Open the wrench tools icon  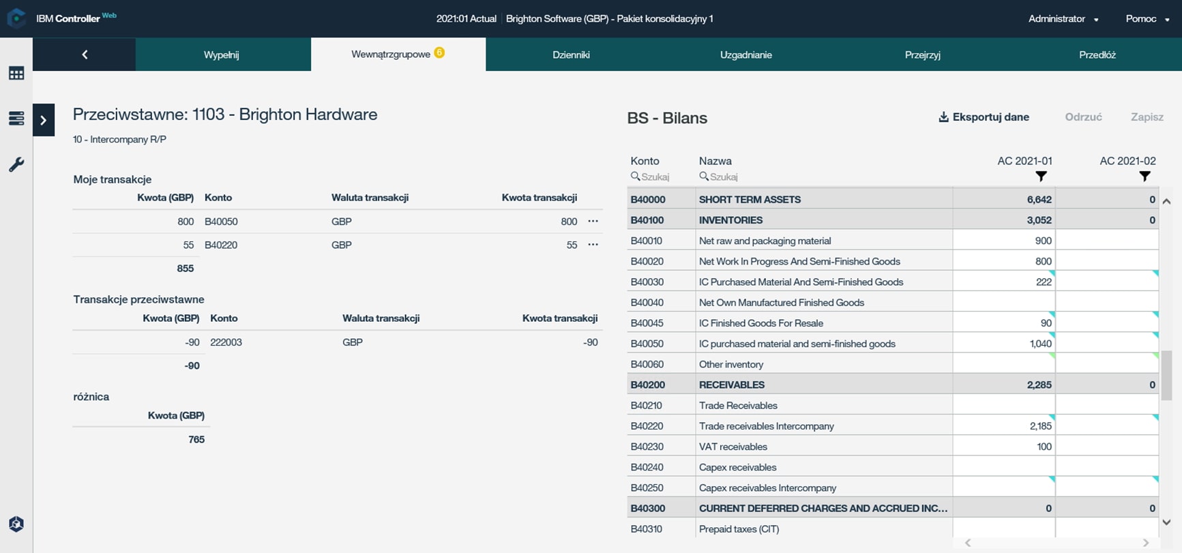16,164
